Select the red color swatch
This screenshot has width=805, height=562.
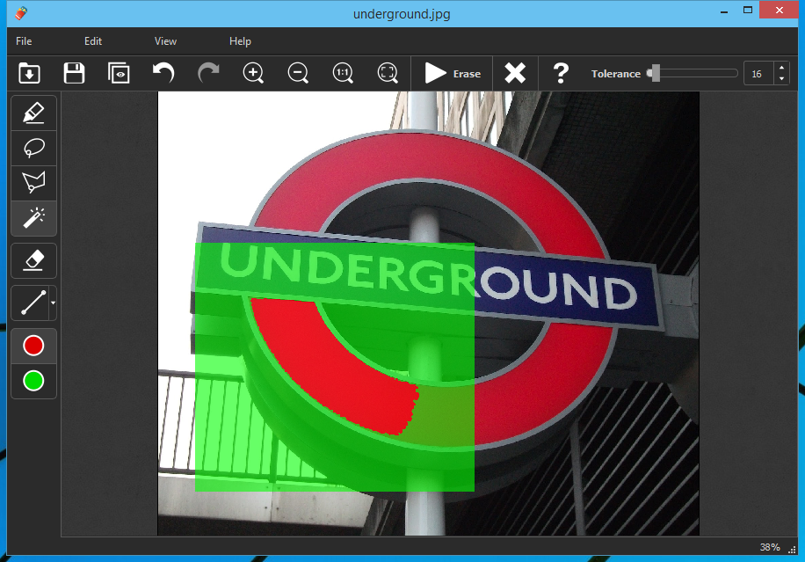[33, 345]
